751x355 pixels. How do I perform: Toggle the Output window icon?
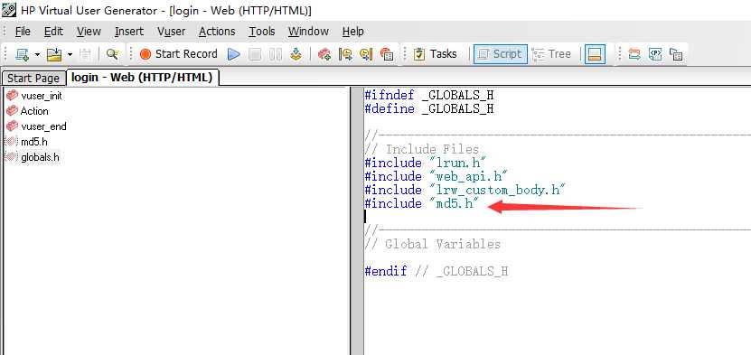(595, 54)
